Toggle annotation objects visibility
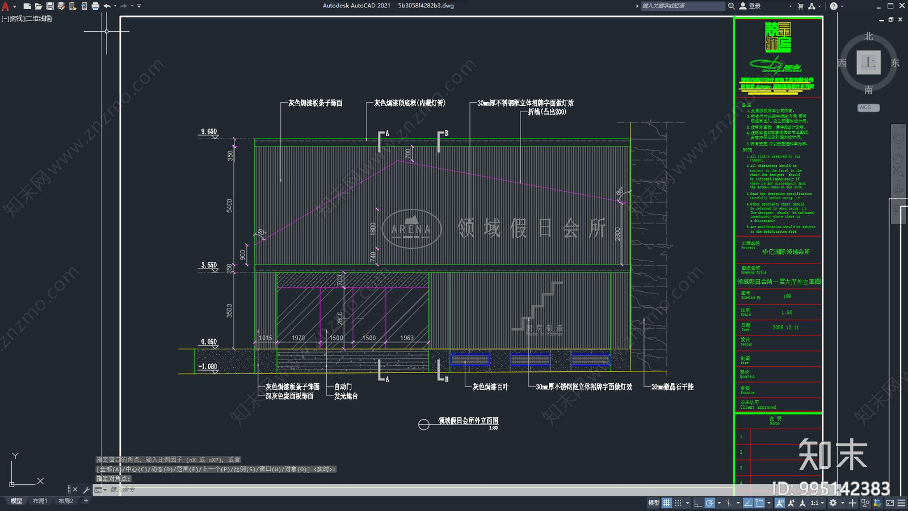The width and height of the screenshot is (908, 511). click(780, 503)
